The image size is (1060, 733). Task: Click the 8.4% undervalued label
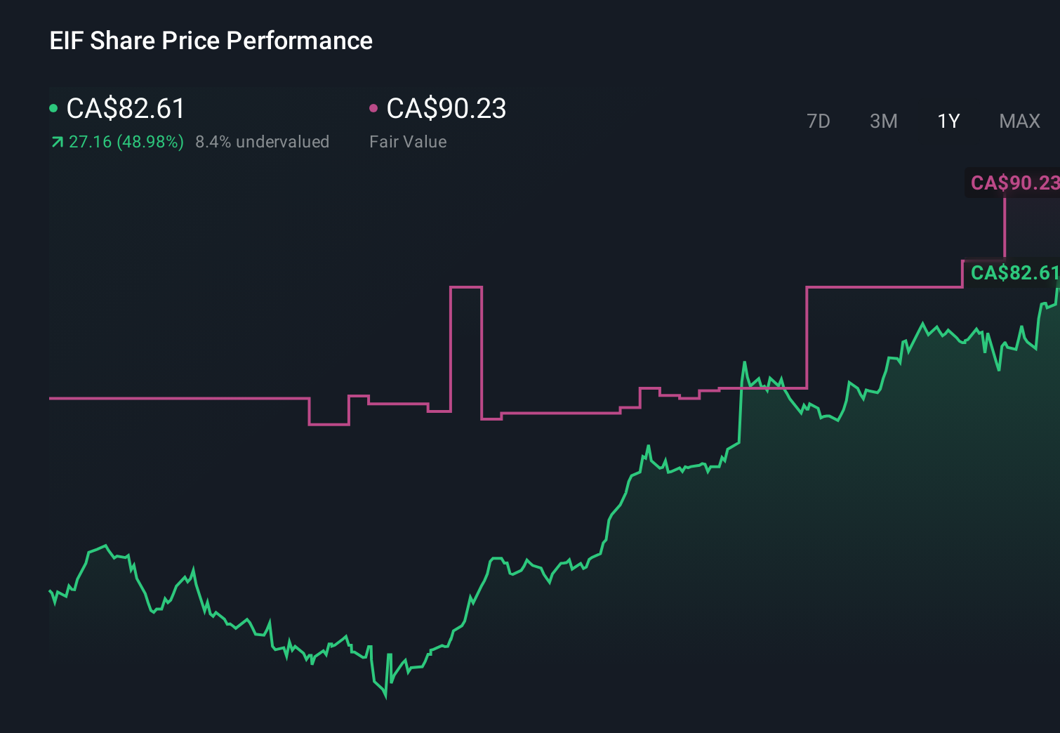[x=263, y=141]
